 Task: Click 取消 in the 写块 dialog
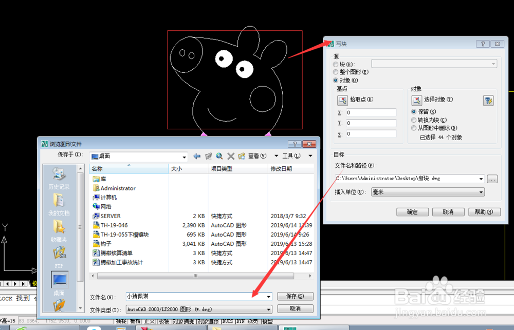point(448,212)
